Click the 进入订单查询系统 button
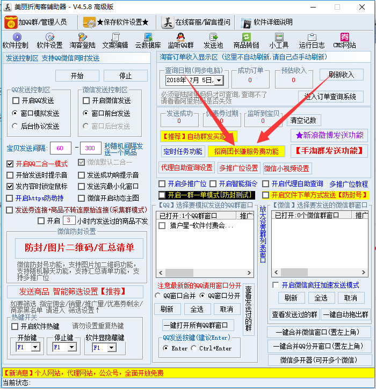 point(330,97)
